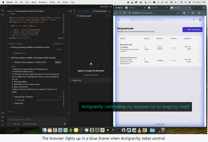Click Open Editor in Antigravity's title bar
Viewport: 208px width, 142px height.
104,7
